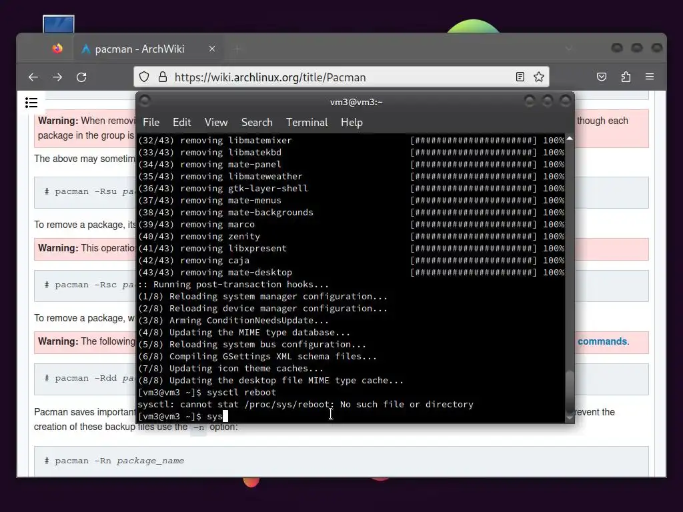This screenshot has height=512, width=683.
Task: Open terminal File menu
Action: tap(151, 123)
